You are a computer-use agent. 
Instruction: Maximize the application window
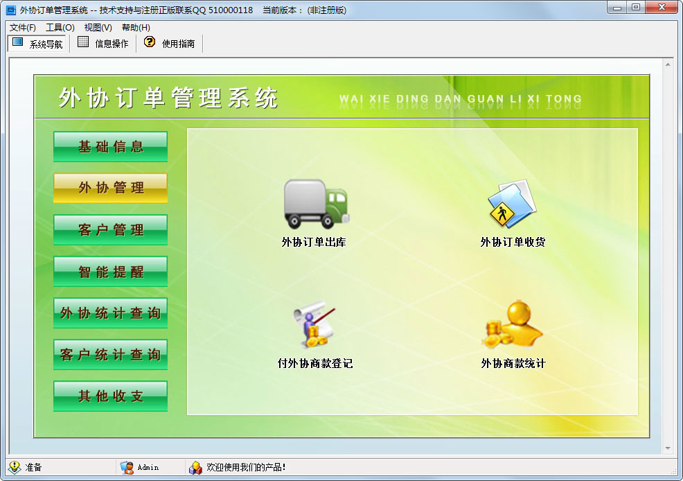point(636,8)
